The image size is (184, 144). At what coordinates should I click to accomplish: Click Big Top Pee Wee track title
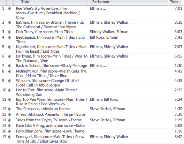point(52,101)
